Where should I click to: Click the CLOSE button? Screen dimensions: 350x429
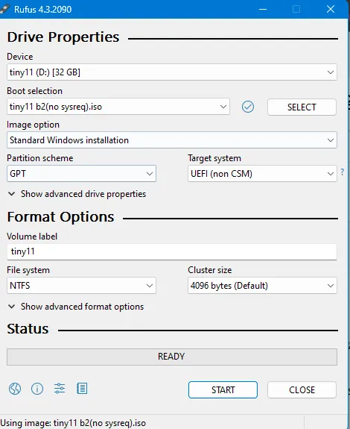coord(302,390)
